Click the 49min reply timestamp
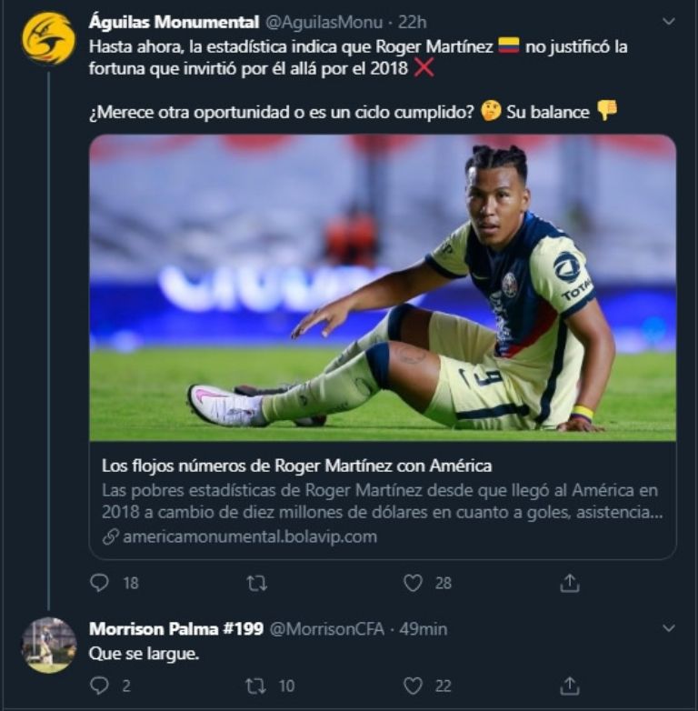The width and height of the screenshot is (698, 711). coord(424,629)
